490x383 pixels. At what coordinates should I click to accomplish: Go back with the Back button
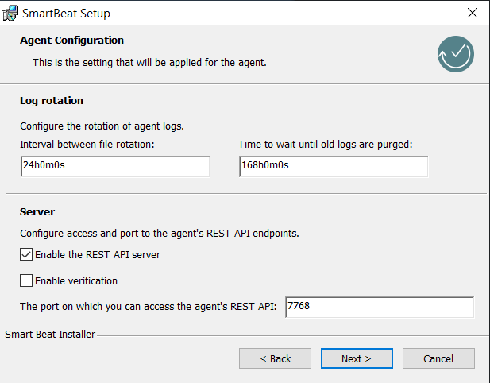click(276, 358)
